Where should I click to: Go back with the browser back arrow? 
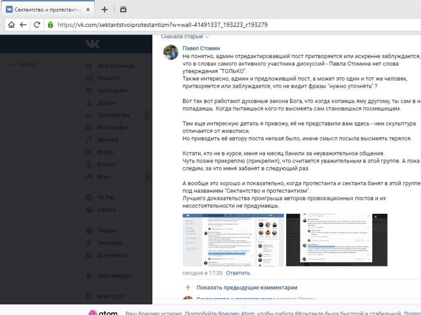(x=23, y=25)
